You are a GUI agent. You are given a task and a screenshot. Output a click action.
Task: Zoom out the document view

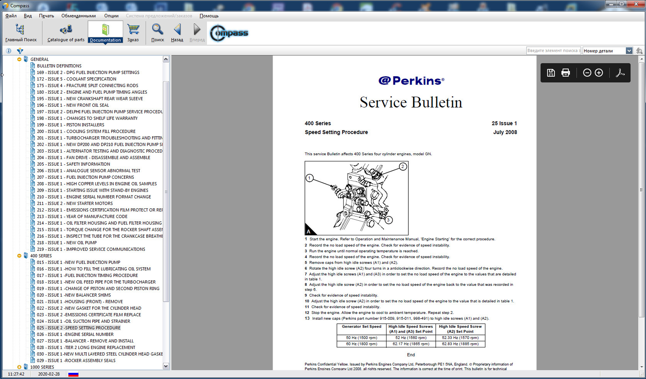pyautogui.click(x=587, y=73)
